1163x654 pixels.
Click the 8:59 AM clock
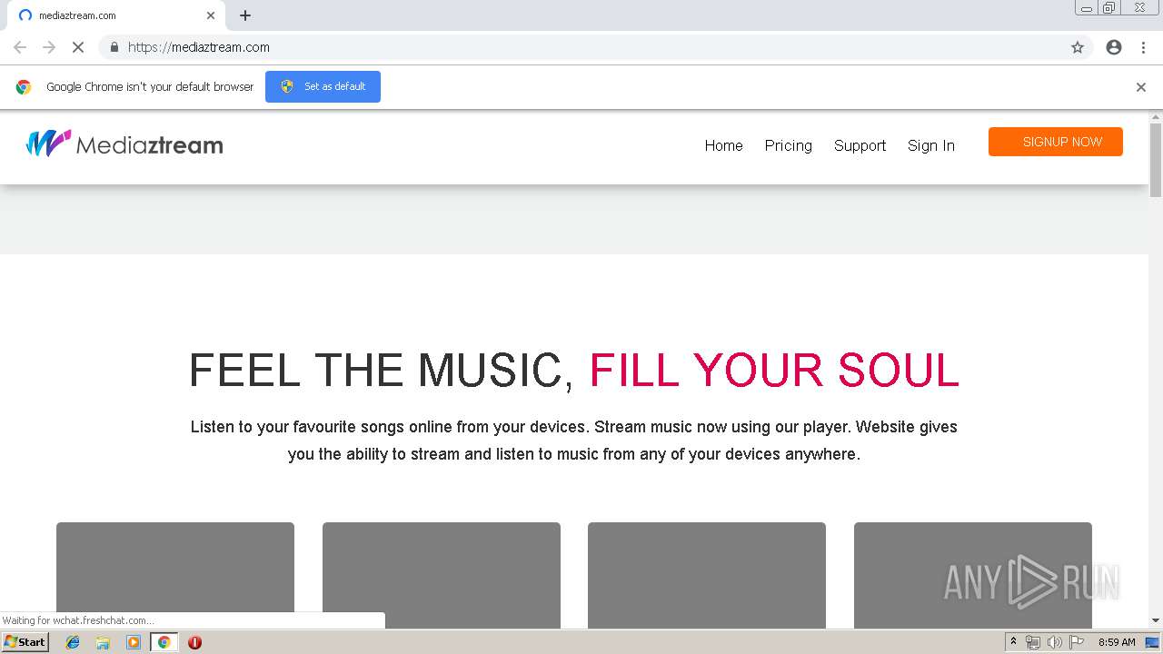point(1117,642)
